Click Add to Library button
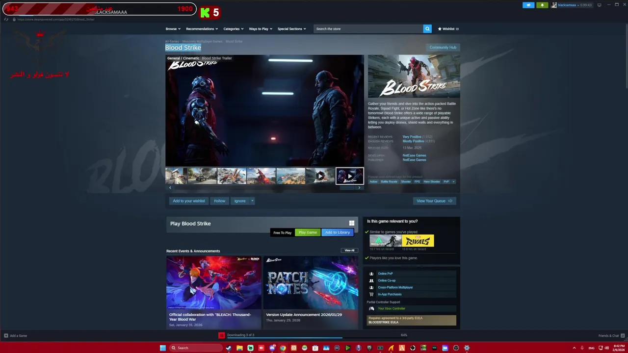 [338, 232]
